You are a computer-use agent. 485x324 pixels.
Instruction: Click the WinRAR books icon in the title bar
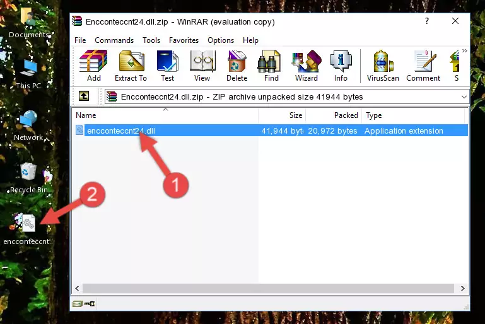(x=77, y=21)
